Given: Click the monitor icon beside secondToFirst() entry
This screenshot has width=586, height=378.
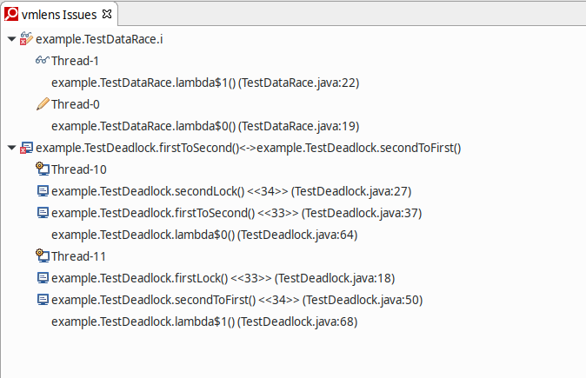Looking at the screenshot, I should click(x=43, y=300).
